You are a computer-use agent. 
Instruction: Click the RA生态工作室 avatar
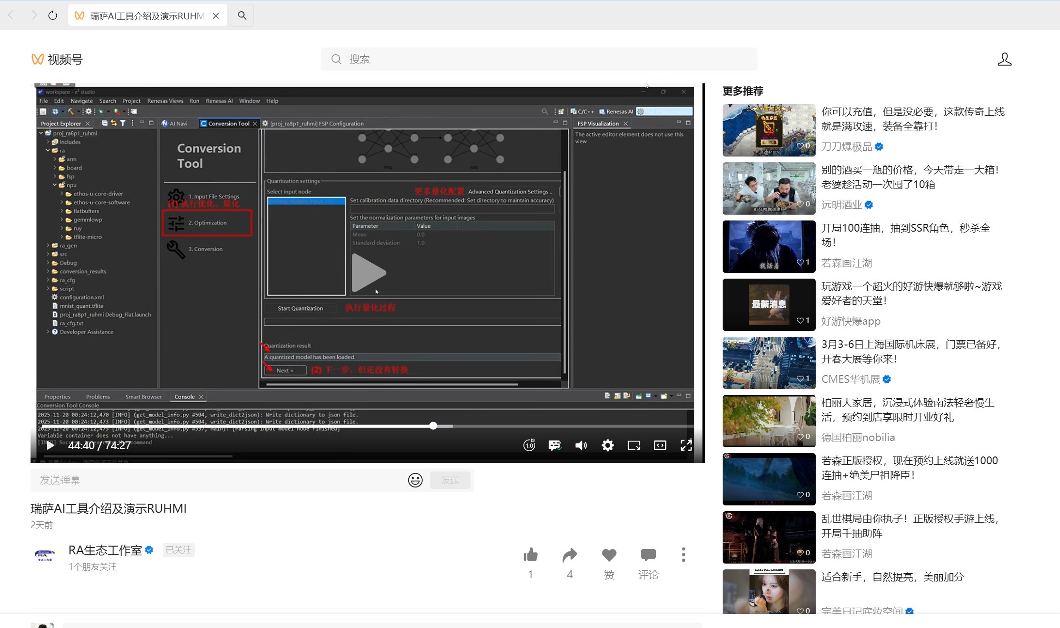(x=45, y=555)
